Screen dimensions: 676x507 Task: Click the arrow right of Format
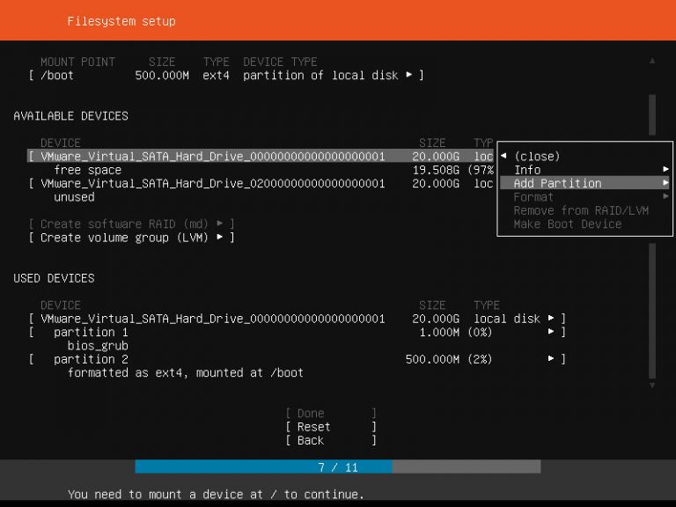pos(666,196)
